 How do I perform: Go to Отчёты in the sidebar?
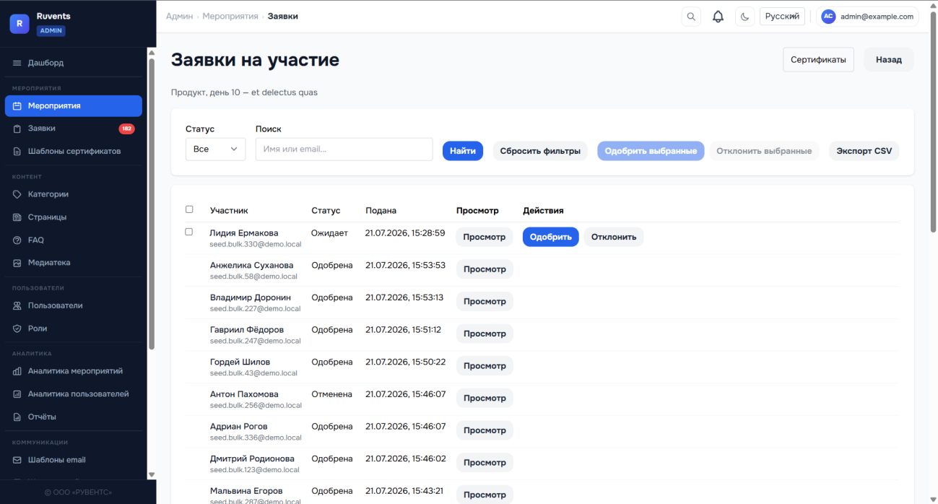74,417
